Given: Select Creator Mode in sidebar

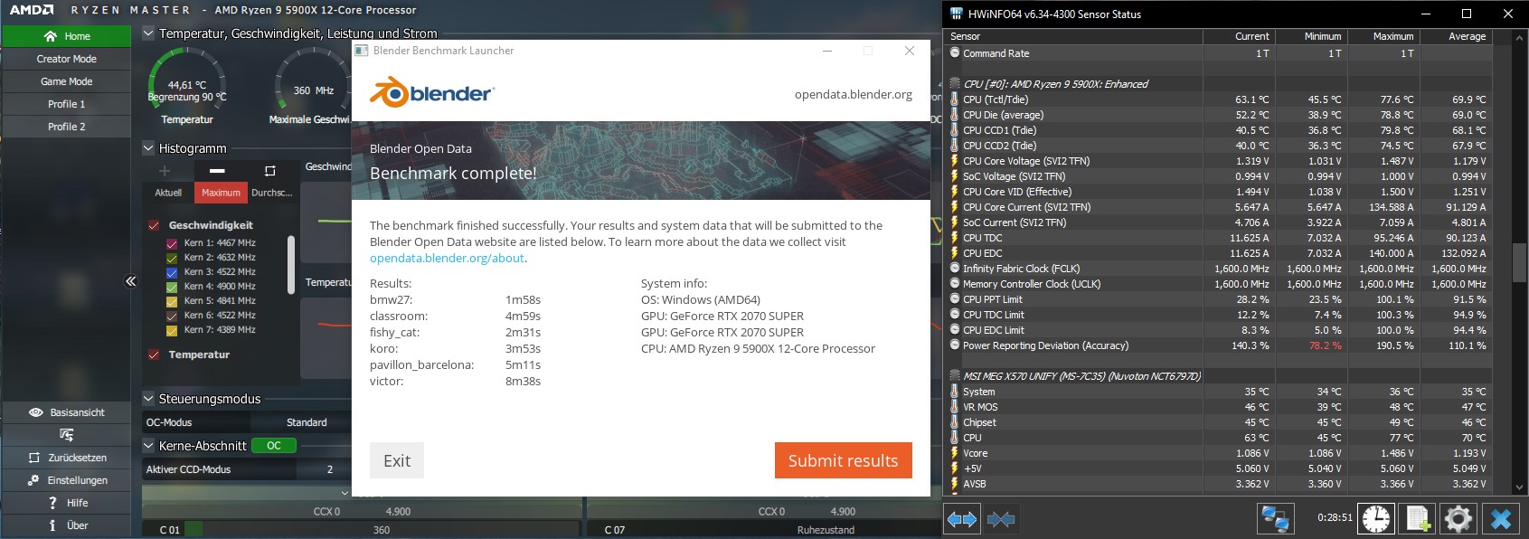Looking at the screenshot, I should 67,59.
